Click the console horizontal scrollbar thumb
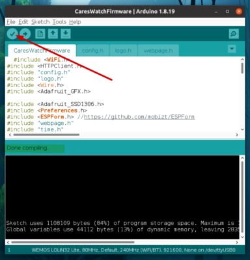The height and width of the screenshot is (260, 250). pos(73,242)
